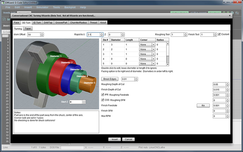Increase Finish Tool with spinner up arrow
The width and height of the screenshot is (243, 152).
[215, 34]
